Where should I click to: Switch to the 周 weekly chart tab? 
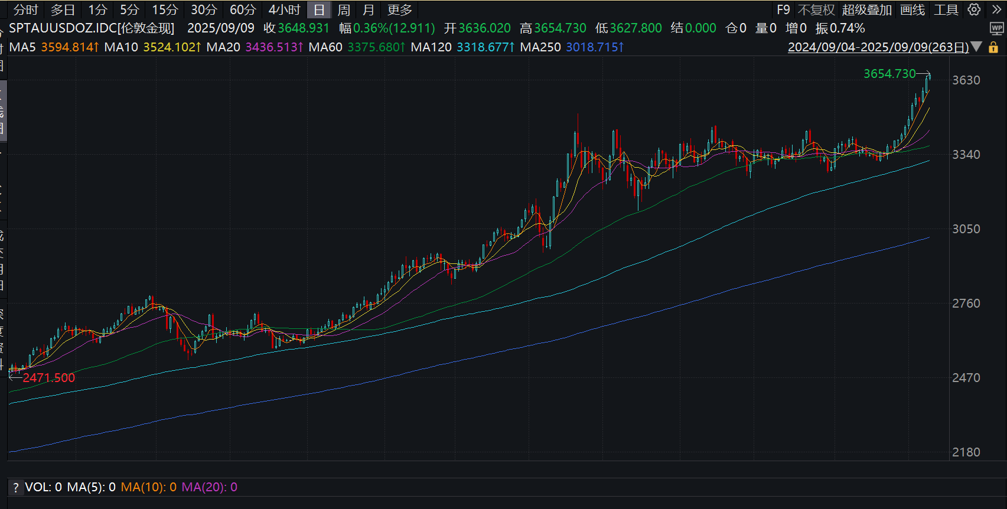point(344,10)
